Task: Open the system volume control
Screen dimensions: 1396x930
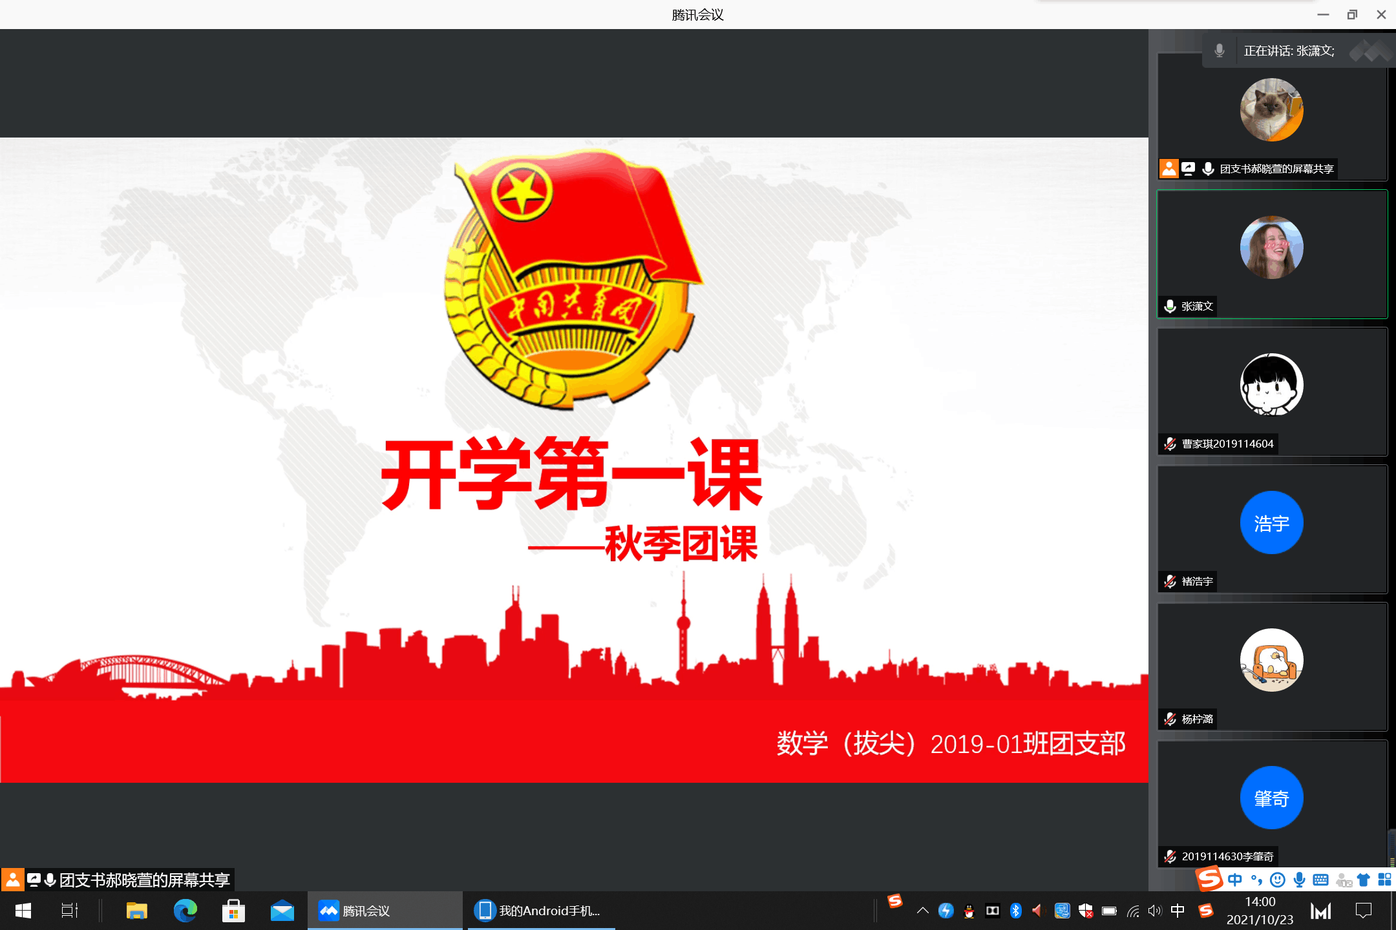Action: point(1154,911)
